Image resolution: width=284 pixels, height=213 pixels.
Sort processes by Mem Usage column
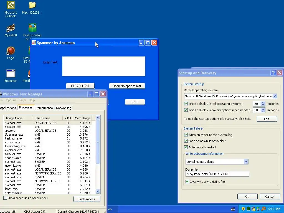tap(82, 118)
